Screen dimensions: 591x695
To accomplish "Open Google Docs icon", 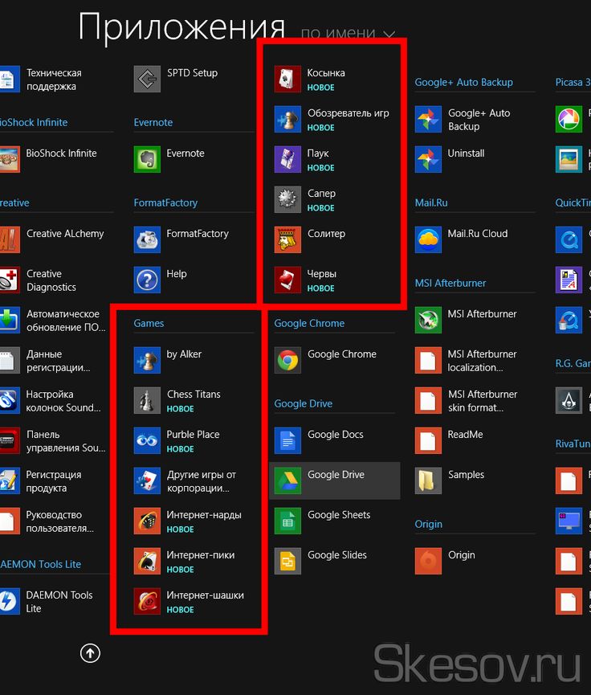I will [x=287, y=440].
